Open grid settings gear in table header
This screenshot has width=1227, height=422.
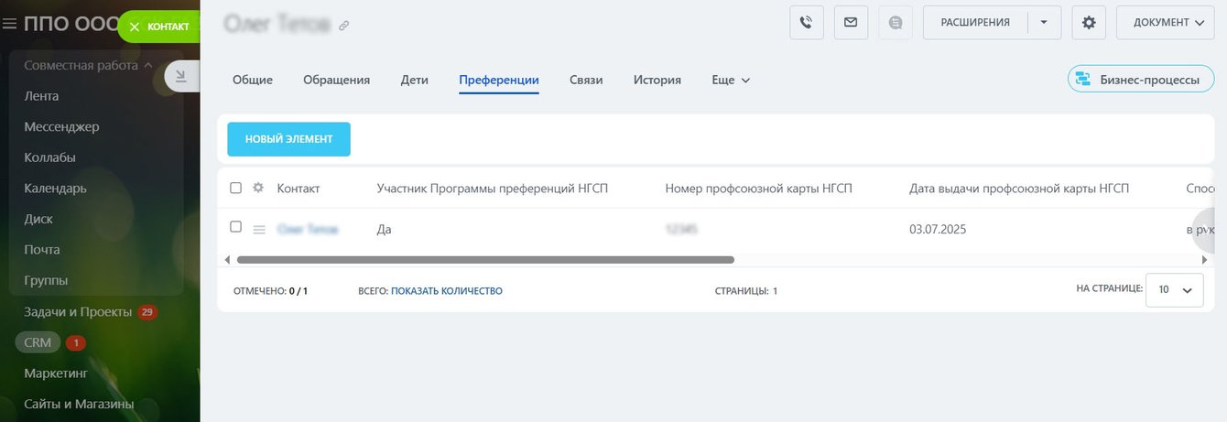[x=258, y=188]
